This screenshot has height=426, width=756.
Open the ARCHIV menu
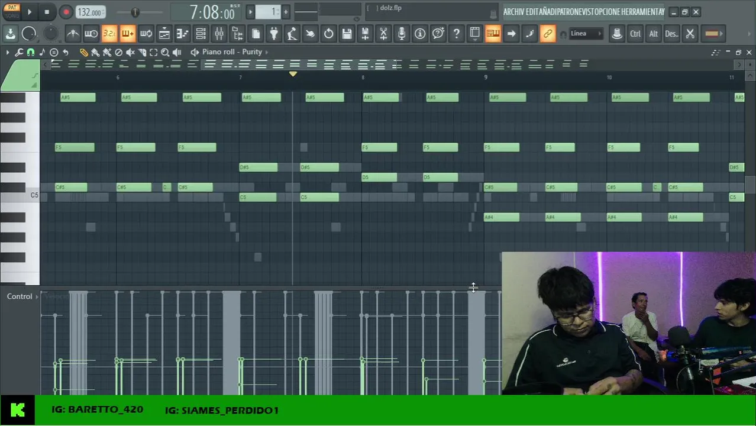(x=514, y=12)
